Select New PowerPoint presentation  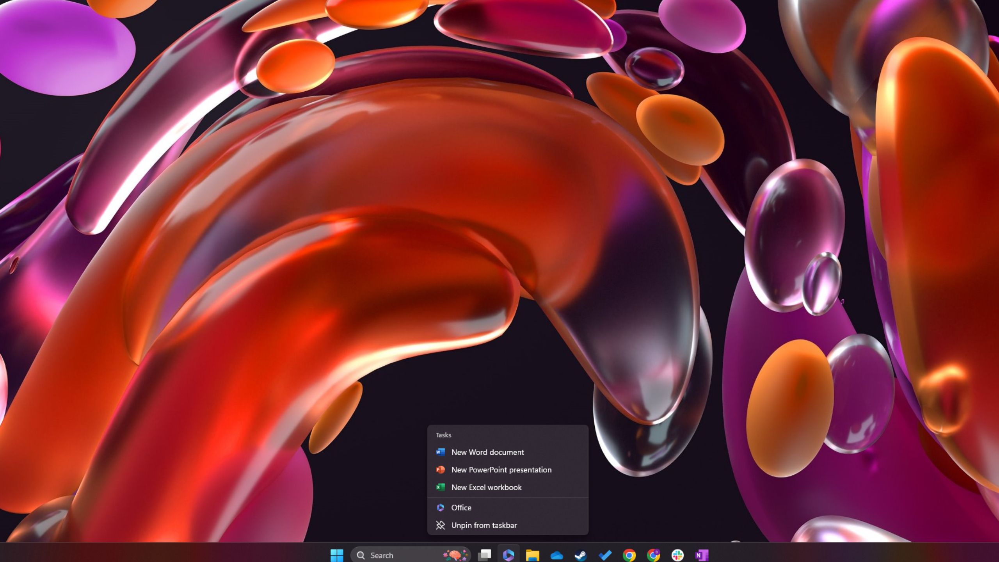tap(501, 470)
